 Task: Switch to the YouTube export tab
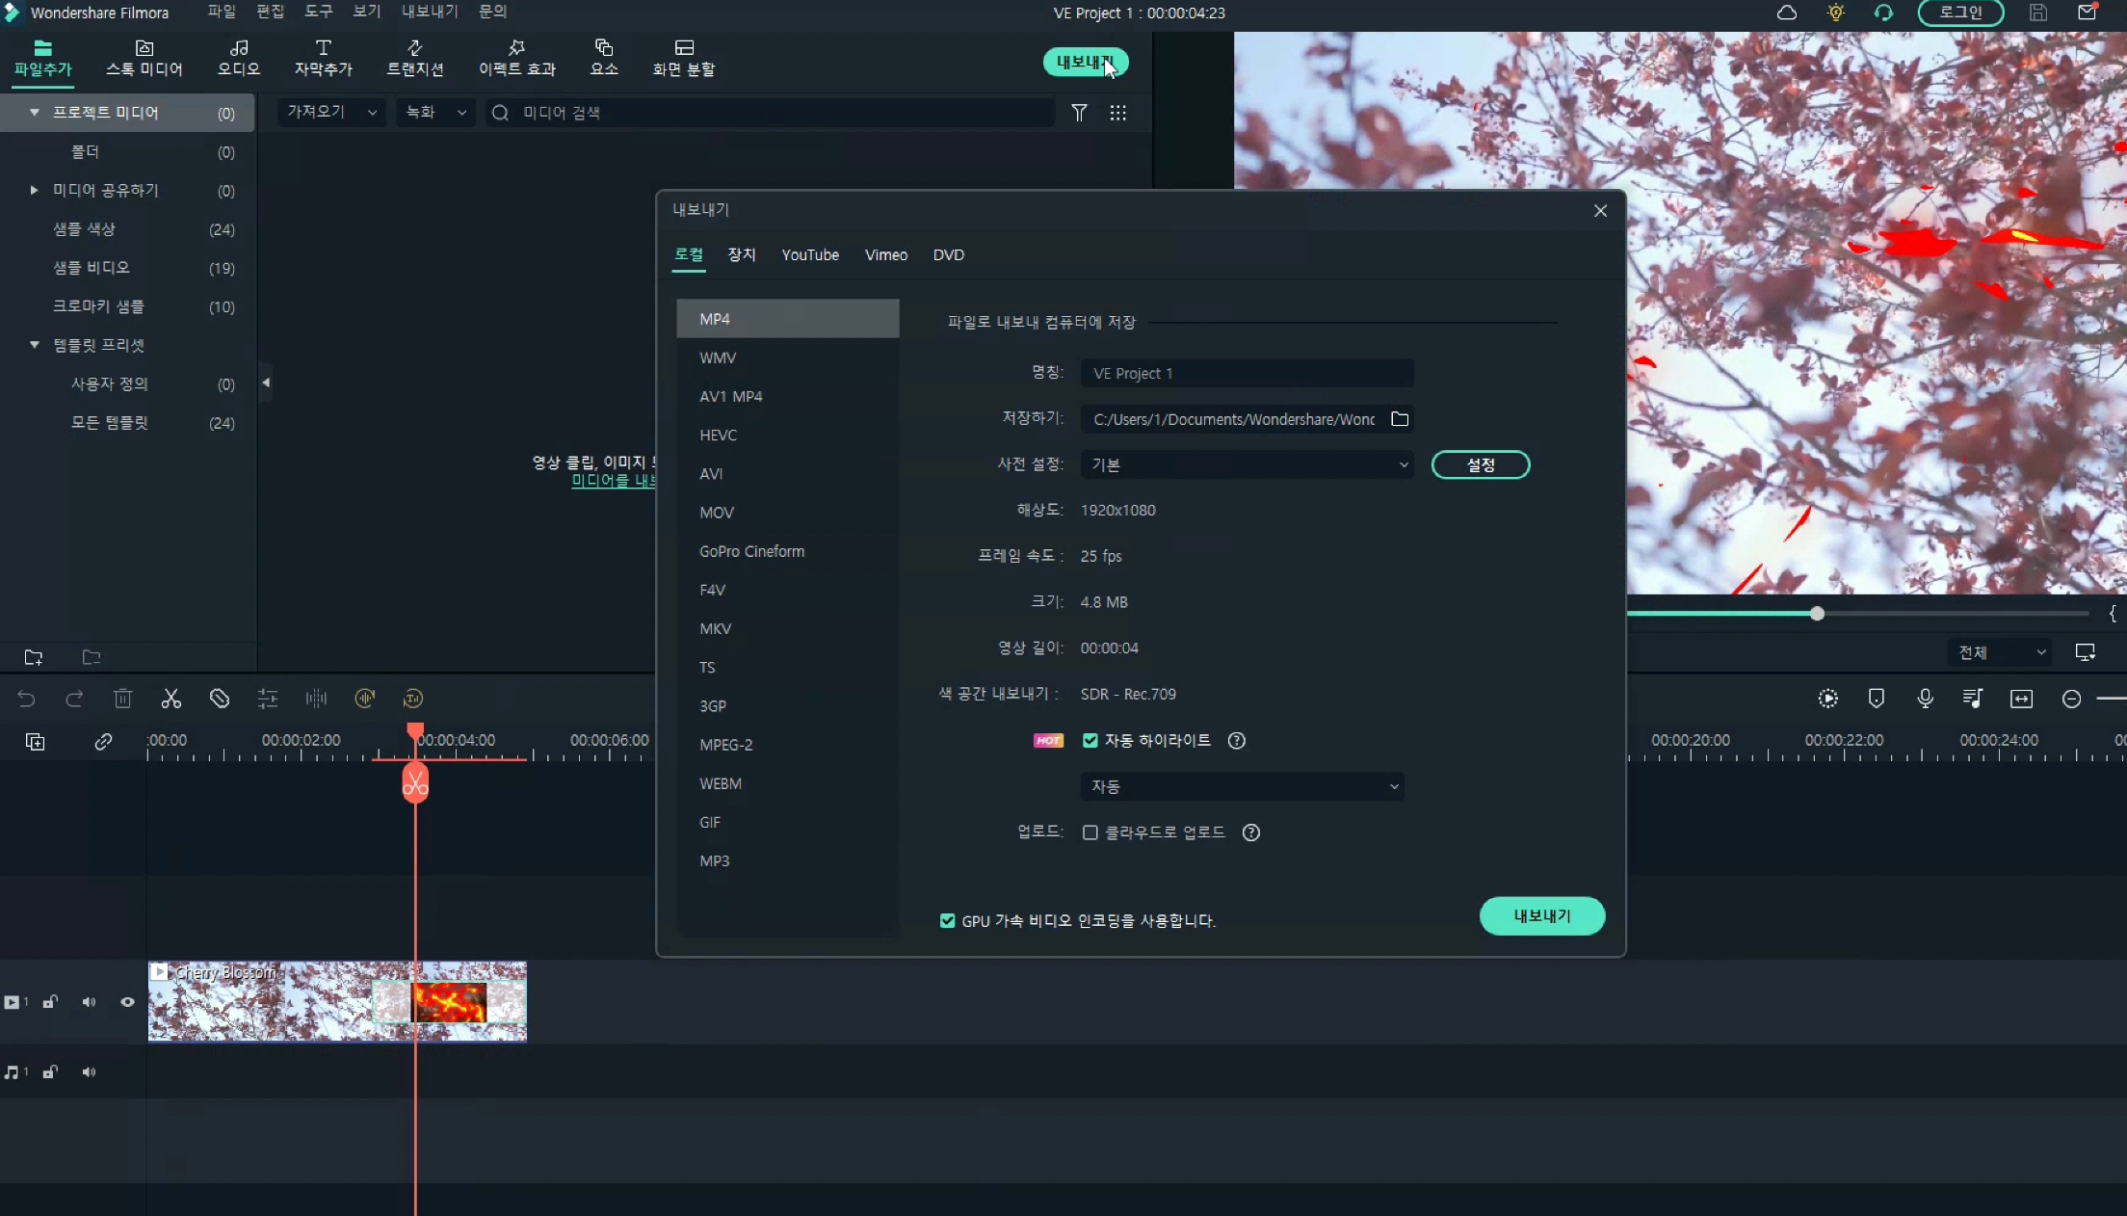pos(809,254)
